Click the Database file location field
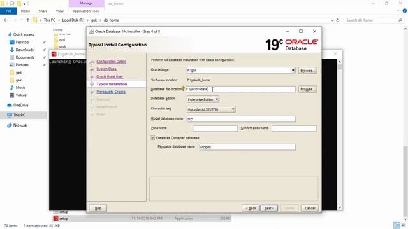The height and width of the screenshot is (229, 408). click(240, 89)
